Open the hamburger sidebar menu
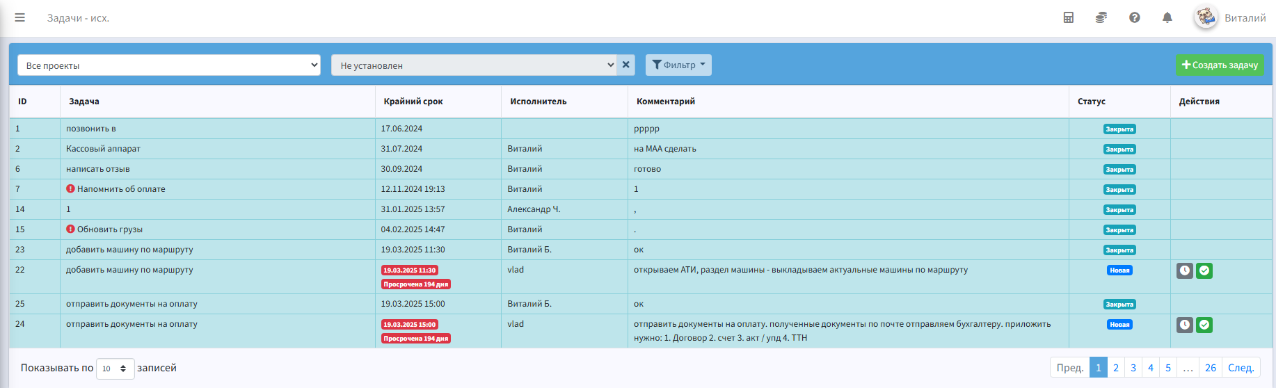The width and height of the screenshot is (1276, 388). point(19,18)
